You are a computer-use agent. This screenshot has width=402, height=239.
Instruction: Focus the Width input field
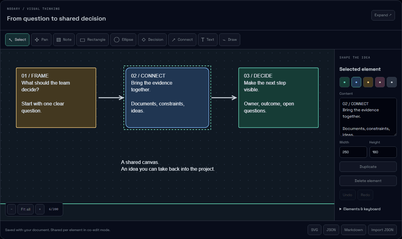coord(353,152)
